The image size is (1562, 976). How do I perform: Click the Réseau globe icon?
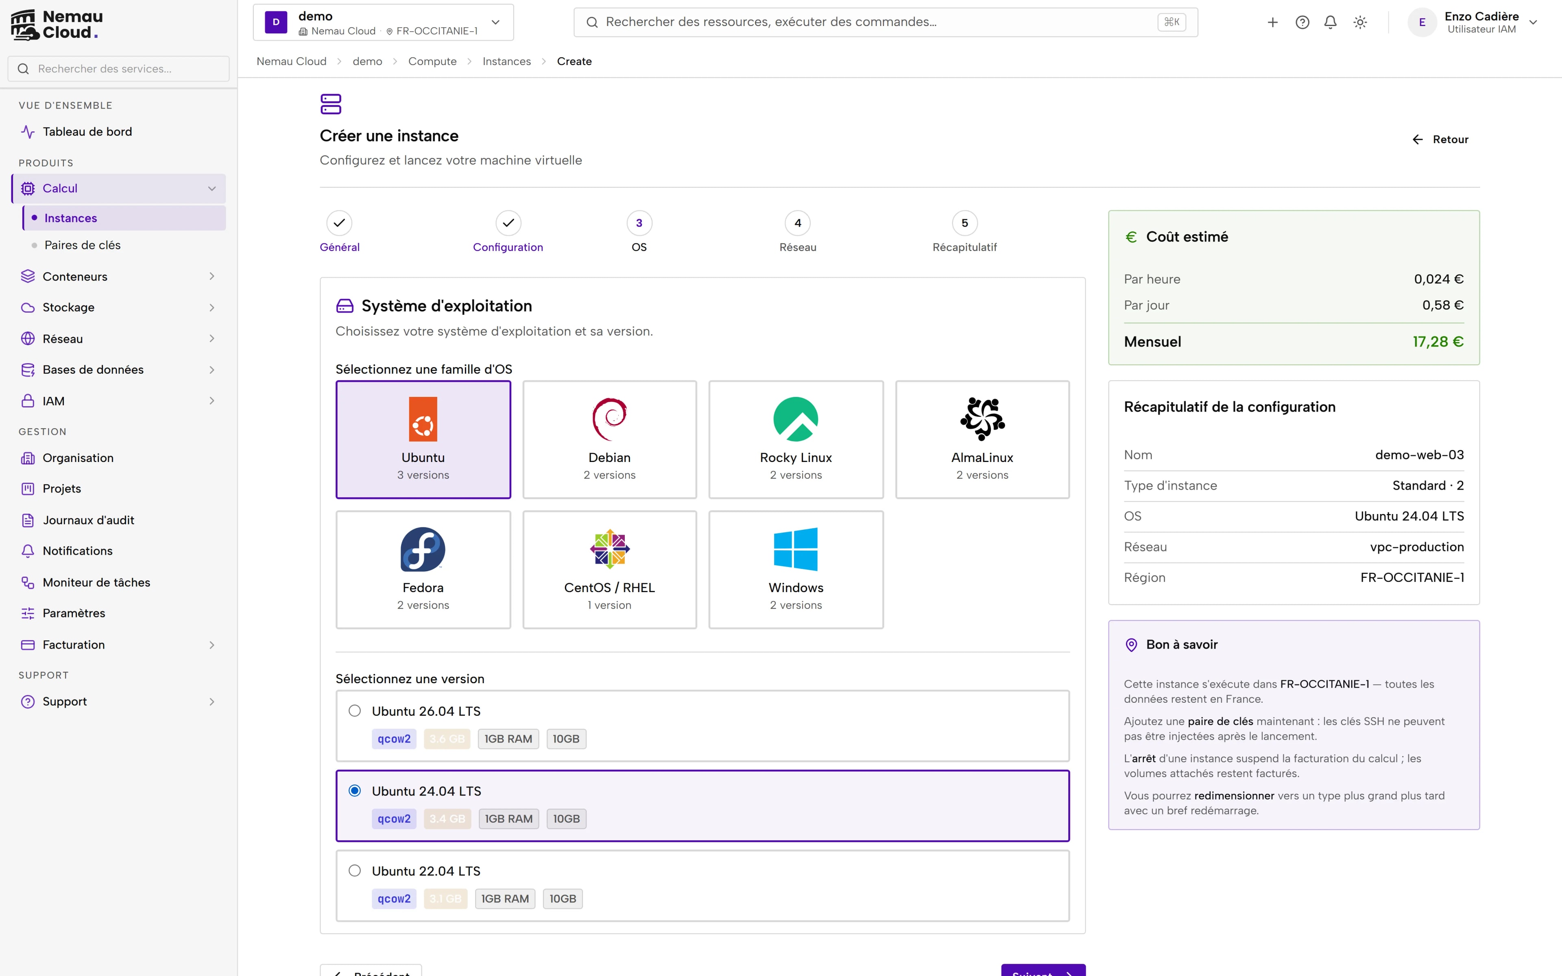coord(28,339)
